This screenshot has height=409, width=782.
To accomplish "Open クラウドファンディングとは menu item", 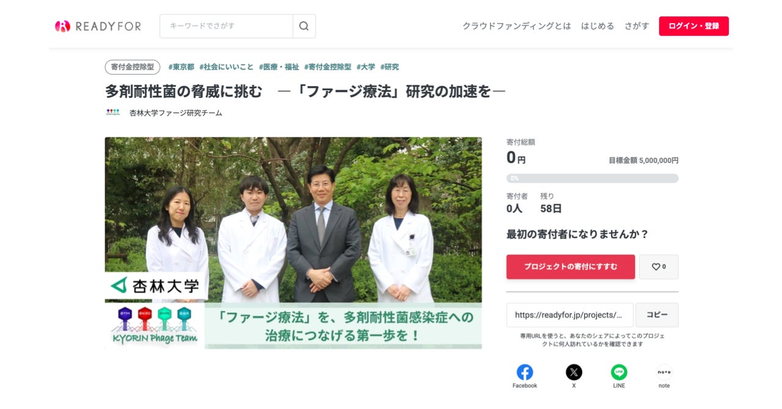I will click(x=516, y=26).
